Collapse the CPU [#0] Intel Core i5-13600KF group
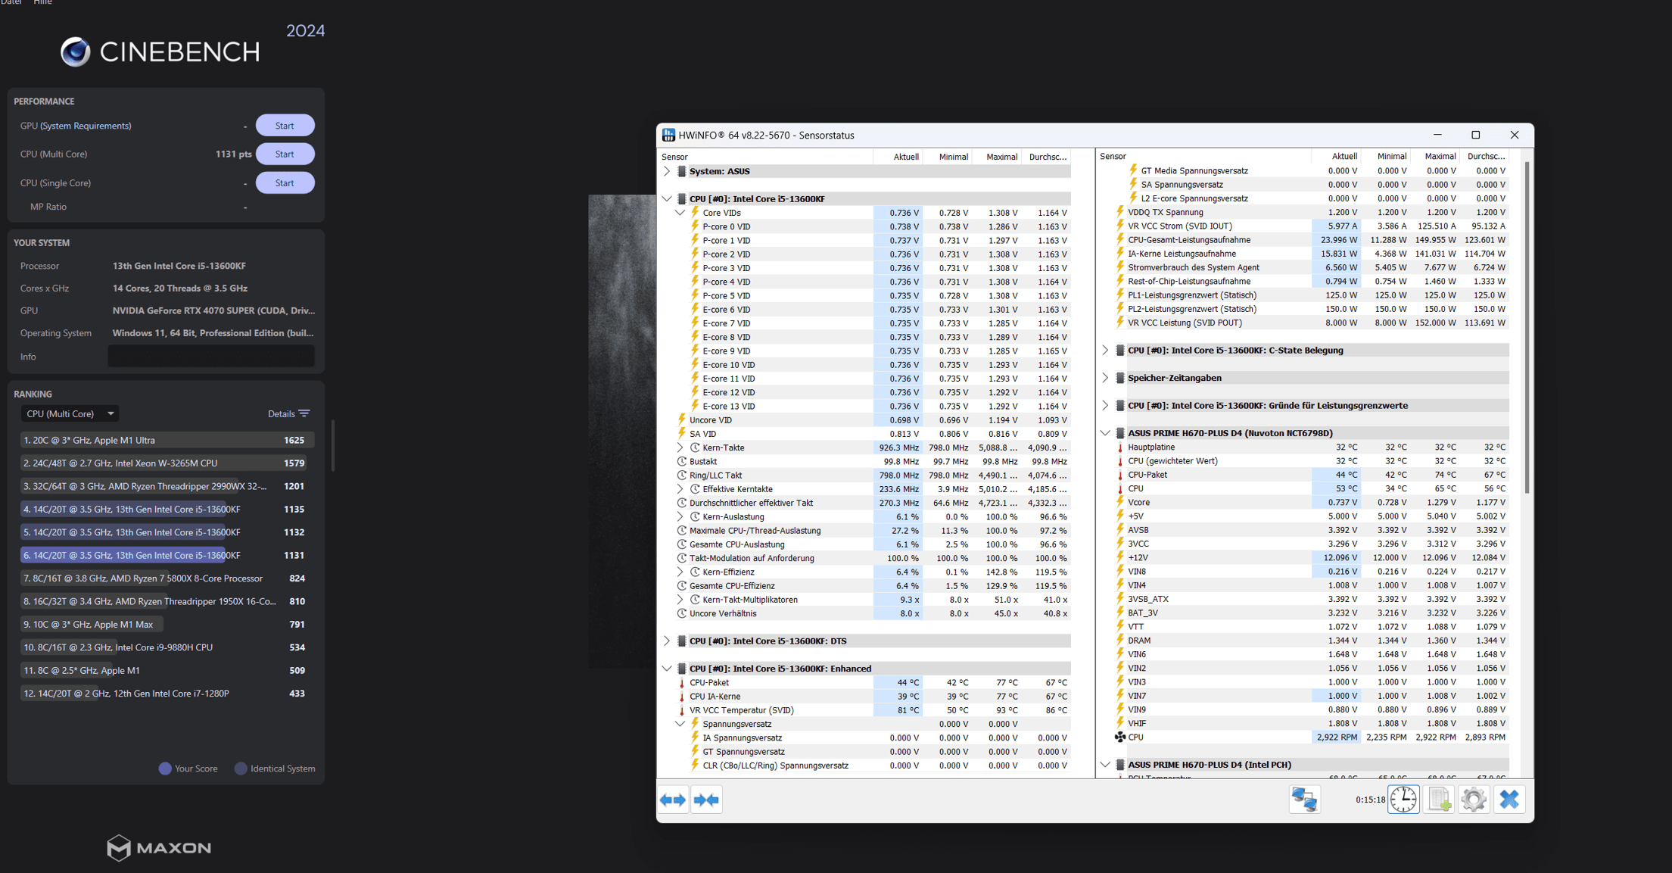1672x873 pixels. point(667,198)
